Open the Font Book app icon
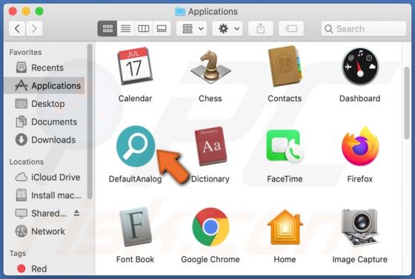Viewport: 415px width, 279px height. [135, 227]
